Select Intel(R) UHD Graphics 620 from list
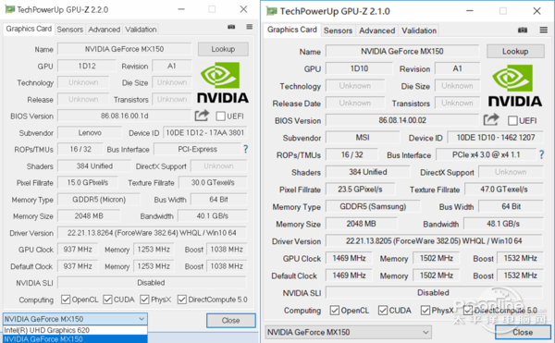555x343 pixels. pos(75,330)
